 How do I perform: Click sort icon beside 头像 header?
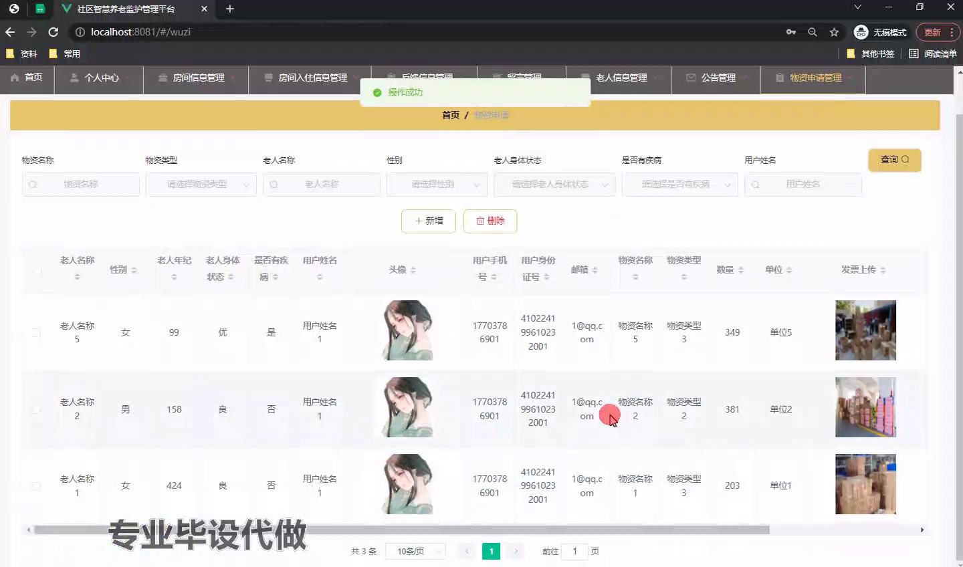pos(413,270)
